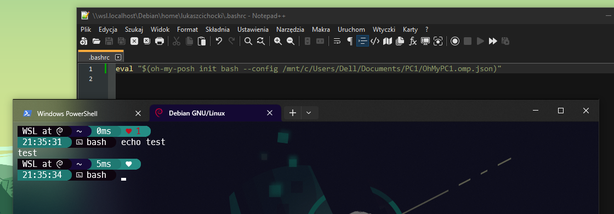Screen dimensions: 614x214
Task: Stop macro recording
Action: click(467, 41)
